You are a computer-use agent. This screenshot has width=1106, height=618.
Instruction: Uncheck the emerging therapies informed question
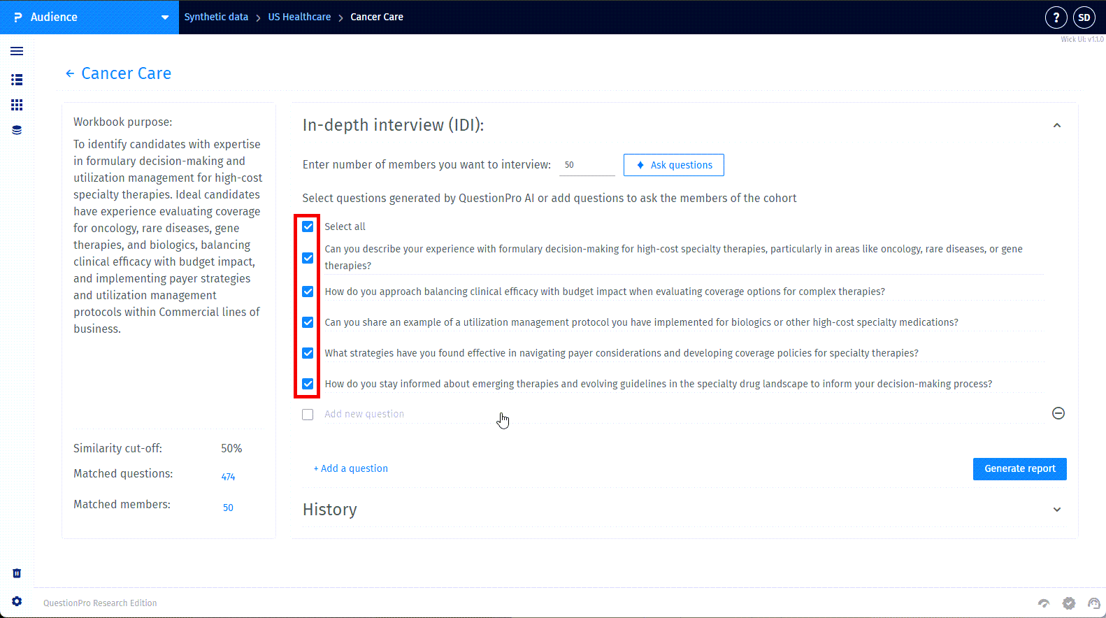(308, 384)
